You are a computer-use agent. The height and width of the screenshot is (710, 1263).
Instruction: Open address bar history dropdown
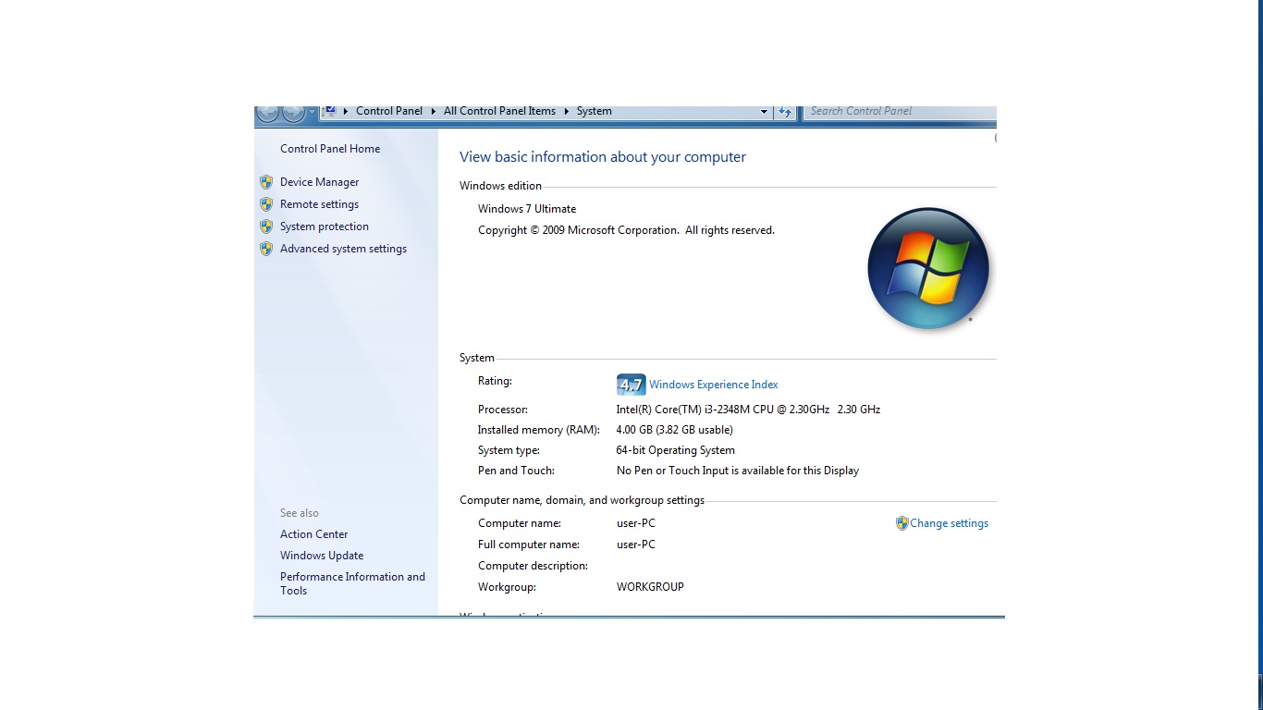764,112
